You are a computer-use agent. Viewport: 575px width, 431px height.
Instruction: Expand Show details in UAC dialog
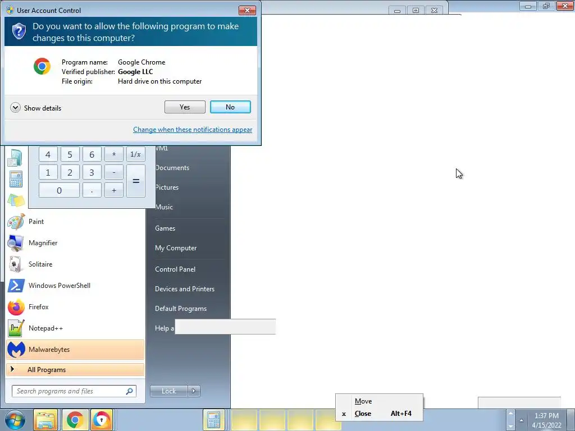(x=36, y=108)
